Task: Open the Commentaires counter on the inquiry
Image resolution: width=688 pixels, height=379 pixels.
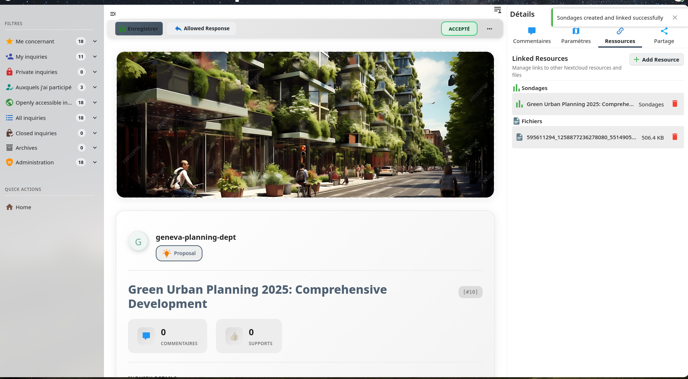Action: coord(167,336)
